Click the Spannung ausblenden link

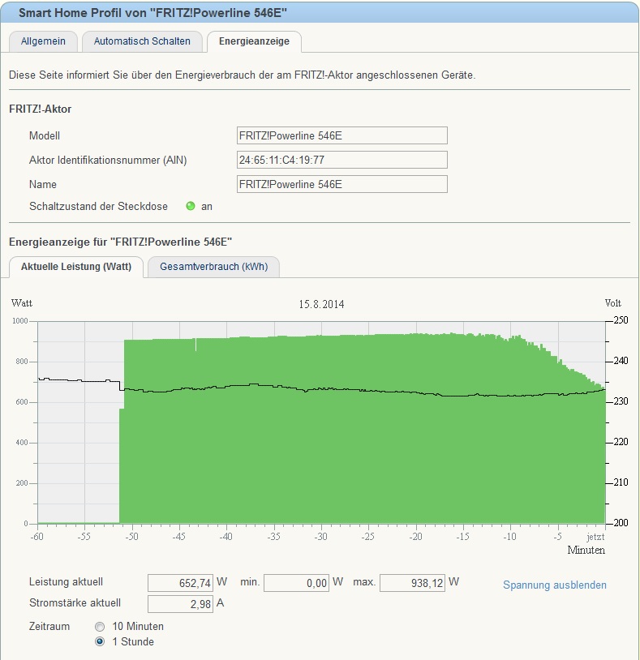coord(554,585)
